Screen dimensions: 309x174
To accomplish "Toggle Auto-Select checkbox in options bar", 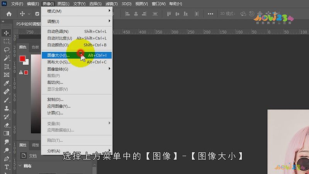I will pos(37,14).
